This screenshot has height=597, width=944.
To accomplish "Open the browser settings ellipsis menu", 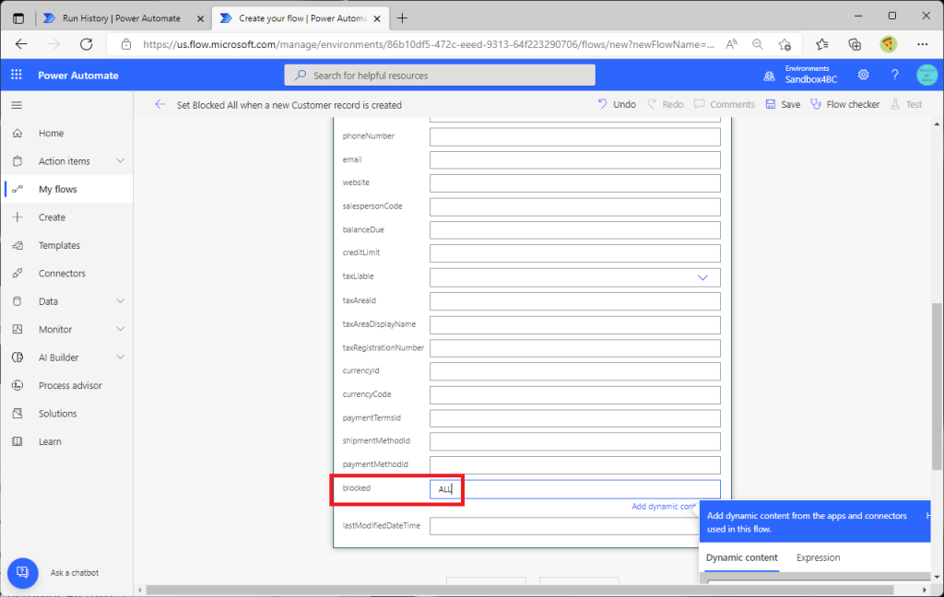I will click(922, 44).
